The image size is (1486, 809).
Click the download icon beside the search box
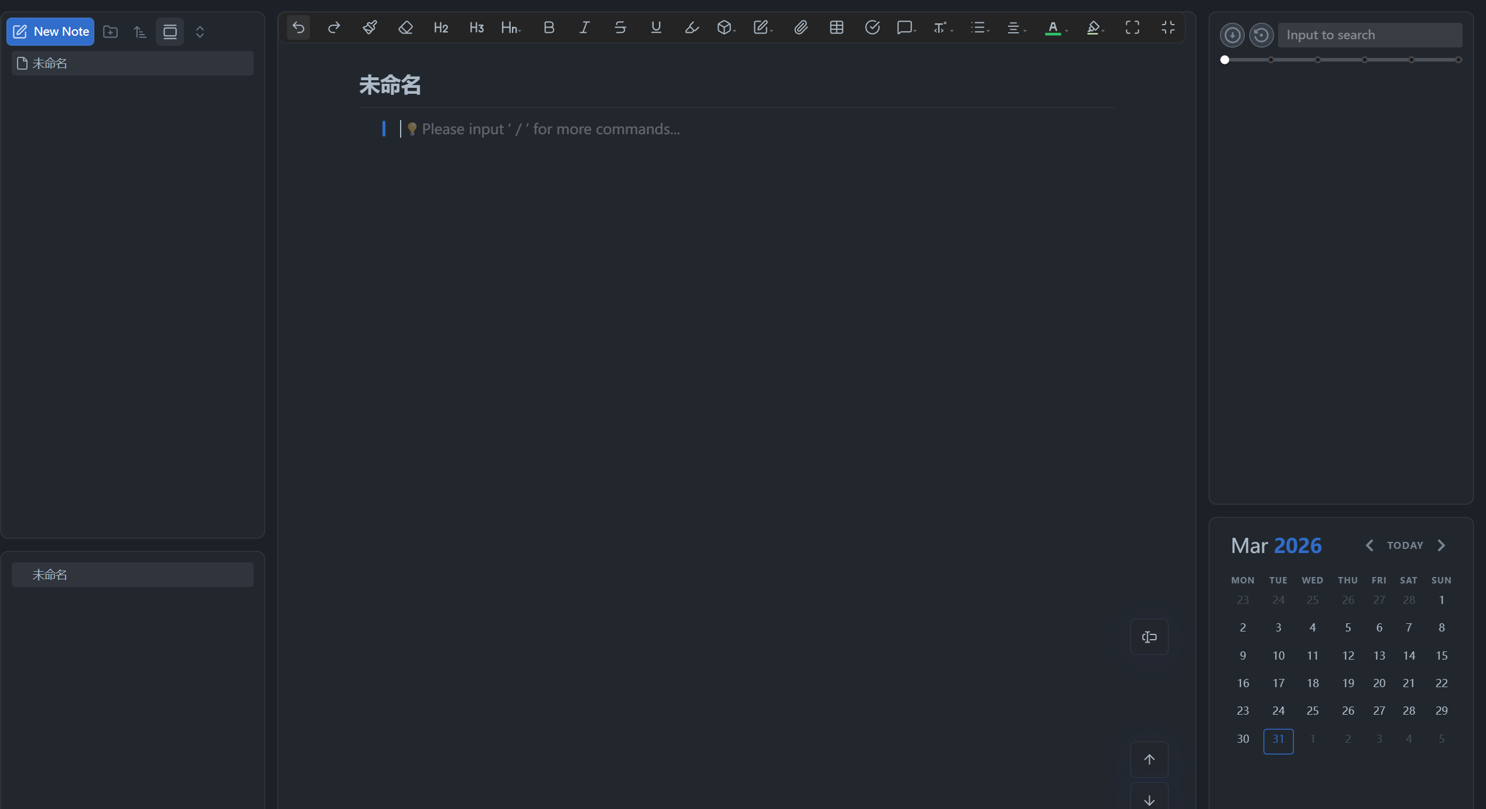point(1232,35)
